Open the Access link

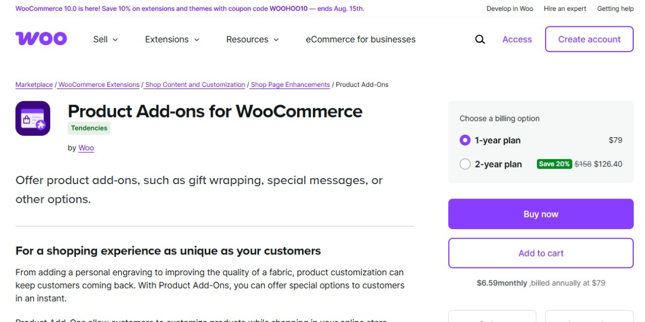click(x=517, y=39)
